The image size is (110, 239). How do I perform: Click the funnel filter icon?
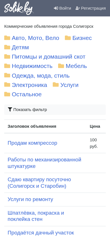point(10,109)
